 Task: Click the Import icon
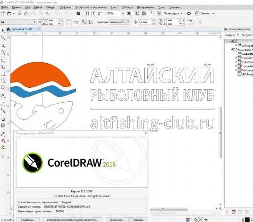[x=87, y=13]
